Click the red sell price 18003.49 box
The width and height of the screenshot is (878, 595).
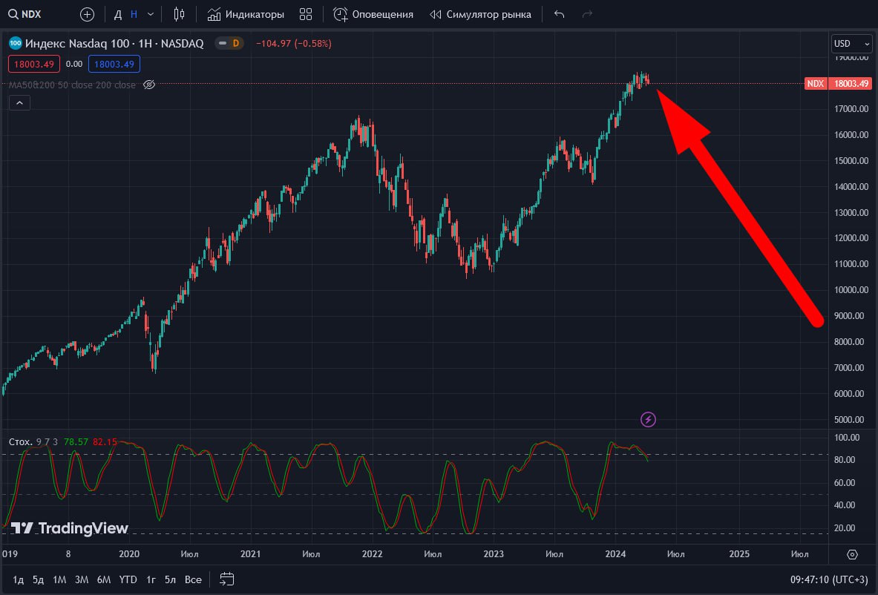(x=34, y=64)
